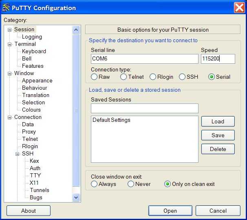Collapse the SSH tree node
The image size is (247, 220).
tap(18, 154)
